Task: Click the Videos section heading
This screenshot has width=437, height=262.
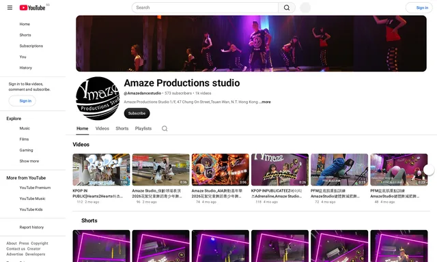Action: coord(81,145)
